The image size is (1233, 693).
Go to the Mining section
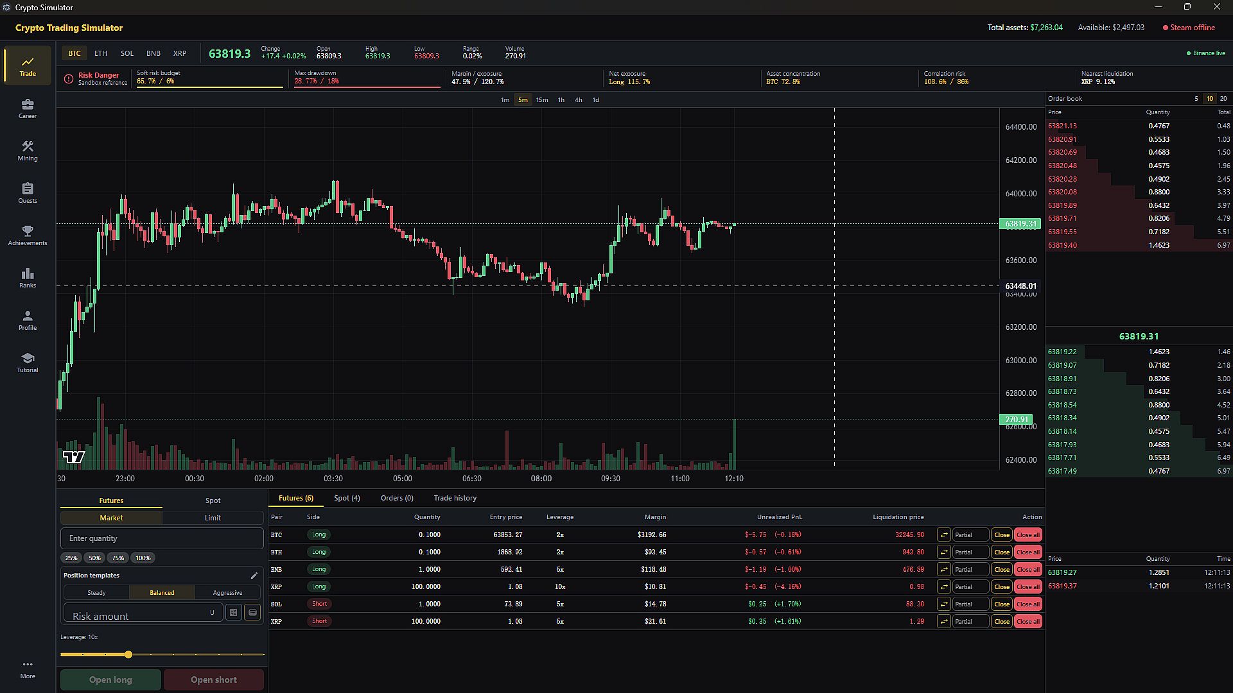pos(28,150)
